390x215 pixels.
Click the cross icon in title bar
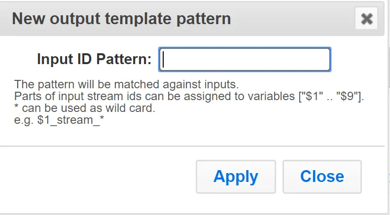(x=366, y=19)
